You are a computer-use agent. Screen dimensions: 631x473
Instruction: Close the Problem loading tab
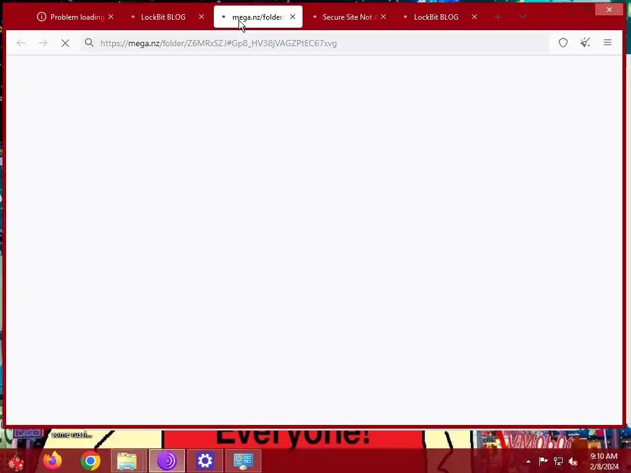(x=111, y=17)
